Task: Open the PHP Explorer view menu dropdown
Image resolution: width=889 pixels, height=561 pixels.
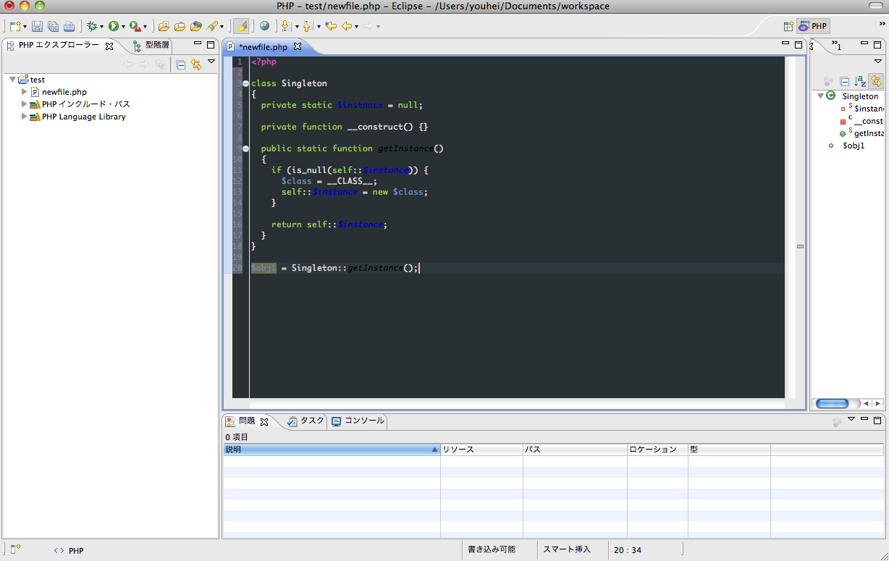Action: (211, 62)
